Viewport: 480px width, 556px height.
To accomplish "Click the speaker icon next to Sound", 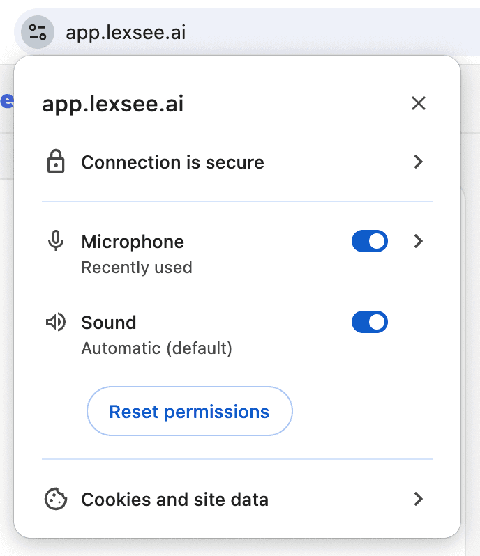I will (x=56, y=322).
